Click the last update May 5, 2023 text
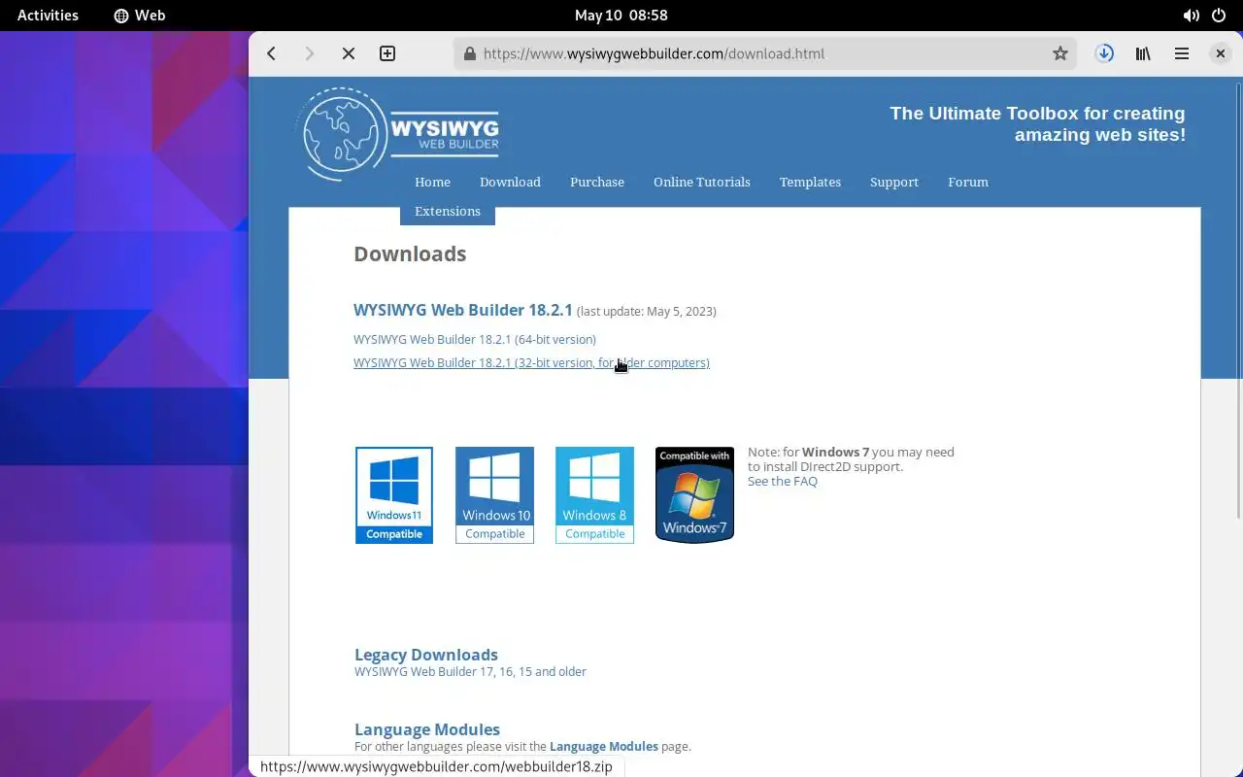Viewport: 1243px width, 777px height. [647, 312]
